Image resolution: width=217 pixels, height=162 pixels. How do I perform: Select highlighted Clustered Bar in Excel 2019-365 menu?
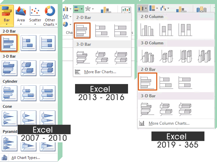pyautogui.click(x=147, y=82)
